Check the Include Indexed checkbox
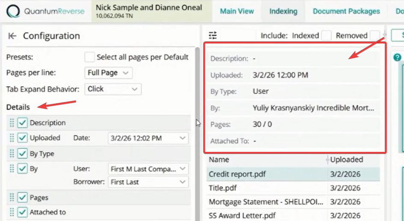404x221 pixels. [326, 35]
